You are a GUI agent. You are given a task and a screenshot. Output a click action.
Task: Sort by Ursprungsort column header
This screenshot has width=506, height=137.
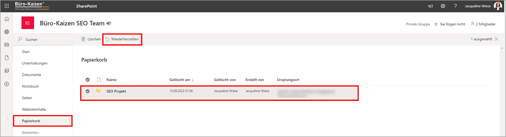coord(288,80)
